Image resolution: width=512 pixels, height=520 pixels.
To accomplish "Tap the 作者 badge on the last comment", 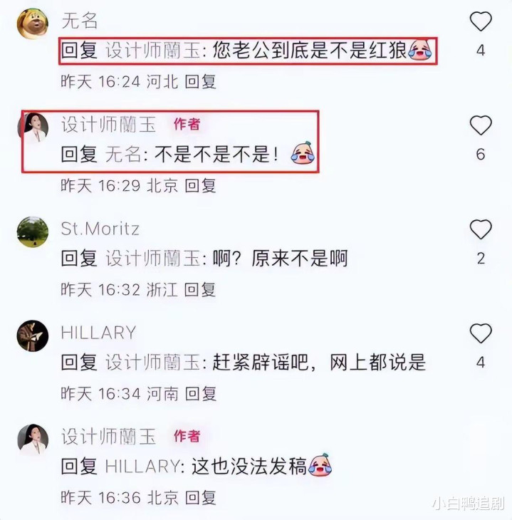I will click(x=187, y=436).
